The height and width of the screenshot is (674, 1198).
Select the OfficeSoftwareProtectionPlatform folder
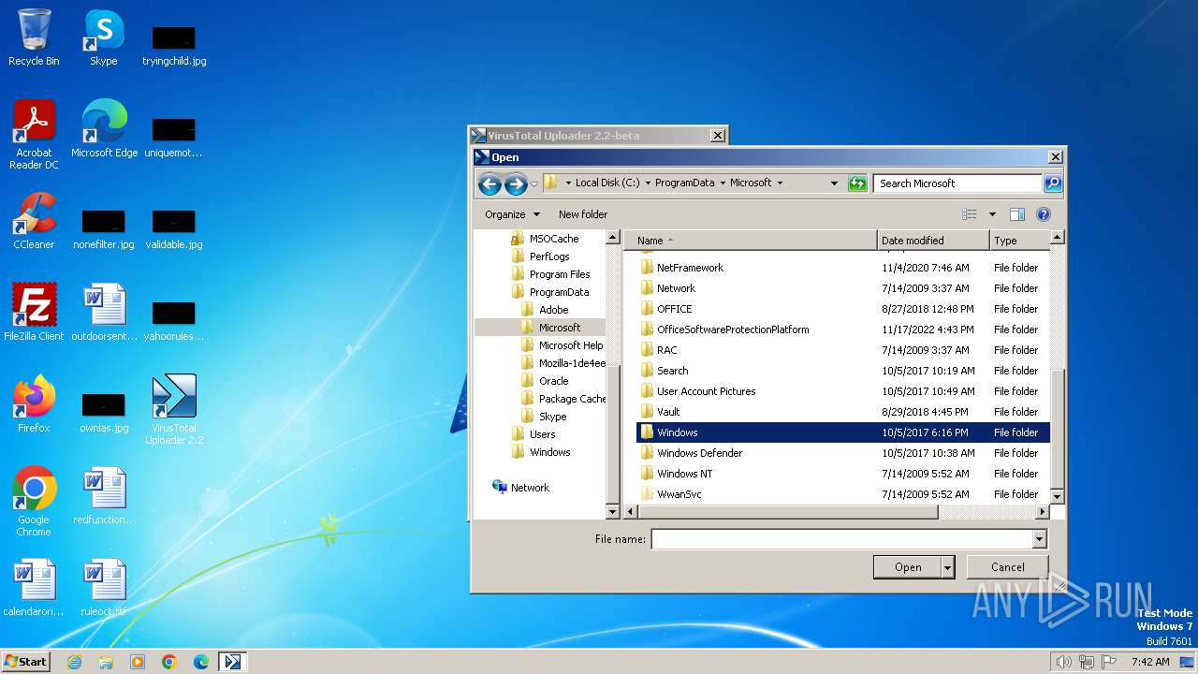point(842,330)
